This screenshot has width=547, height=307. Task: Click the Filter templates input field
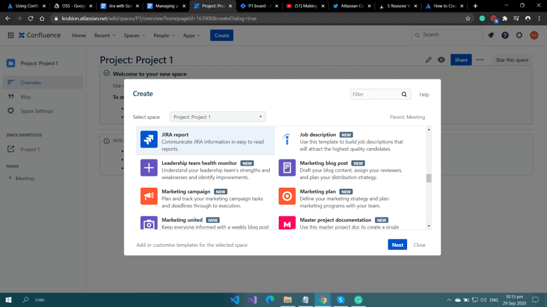(375, 94)
